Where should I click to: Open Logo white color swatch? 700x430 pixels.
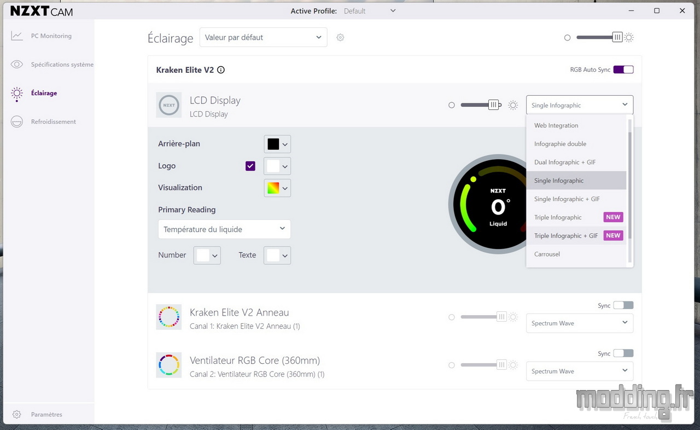(x=277, y=166)
